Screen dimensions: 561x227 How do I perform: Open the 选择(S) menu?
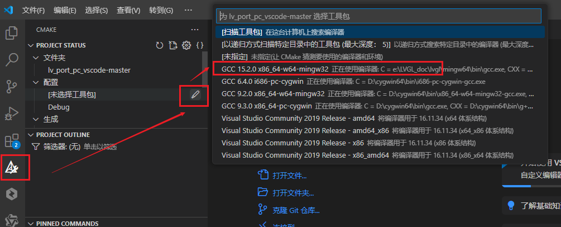click(96, 11)
